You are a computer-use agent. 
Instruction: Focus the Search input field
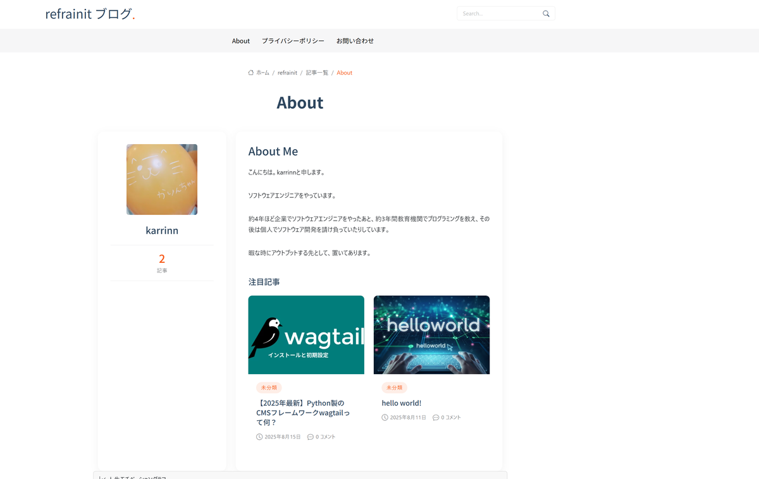pos(500,14)
